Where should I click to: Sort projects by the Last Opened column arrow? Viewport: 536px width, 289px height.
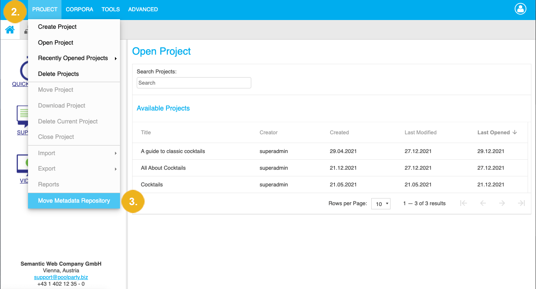pyautogui.click(x=515, y=132)
